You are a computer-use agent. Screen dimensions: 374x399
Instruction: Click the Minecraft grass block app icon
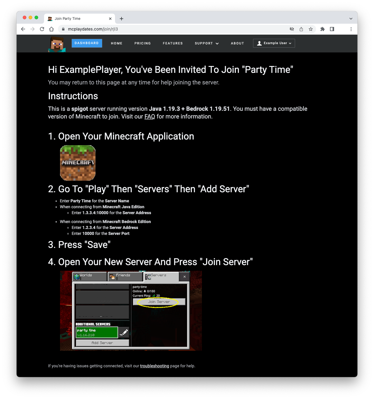(77, 163)
